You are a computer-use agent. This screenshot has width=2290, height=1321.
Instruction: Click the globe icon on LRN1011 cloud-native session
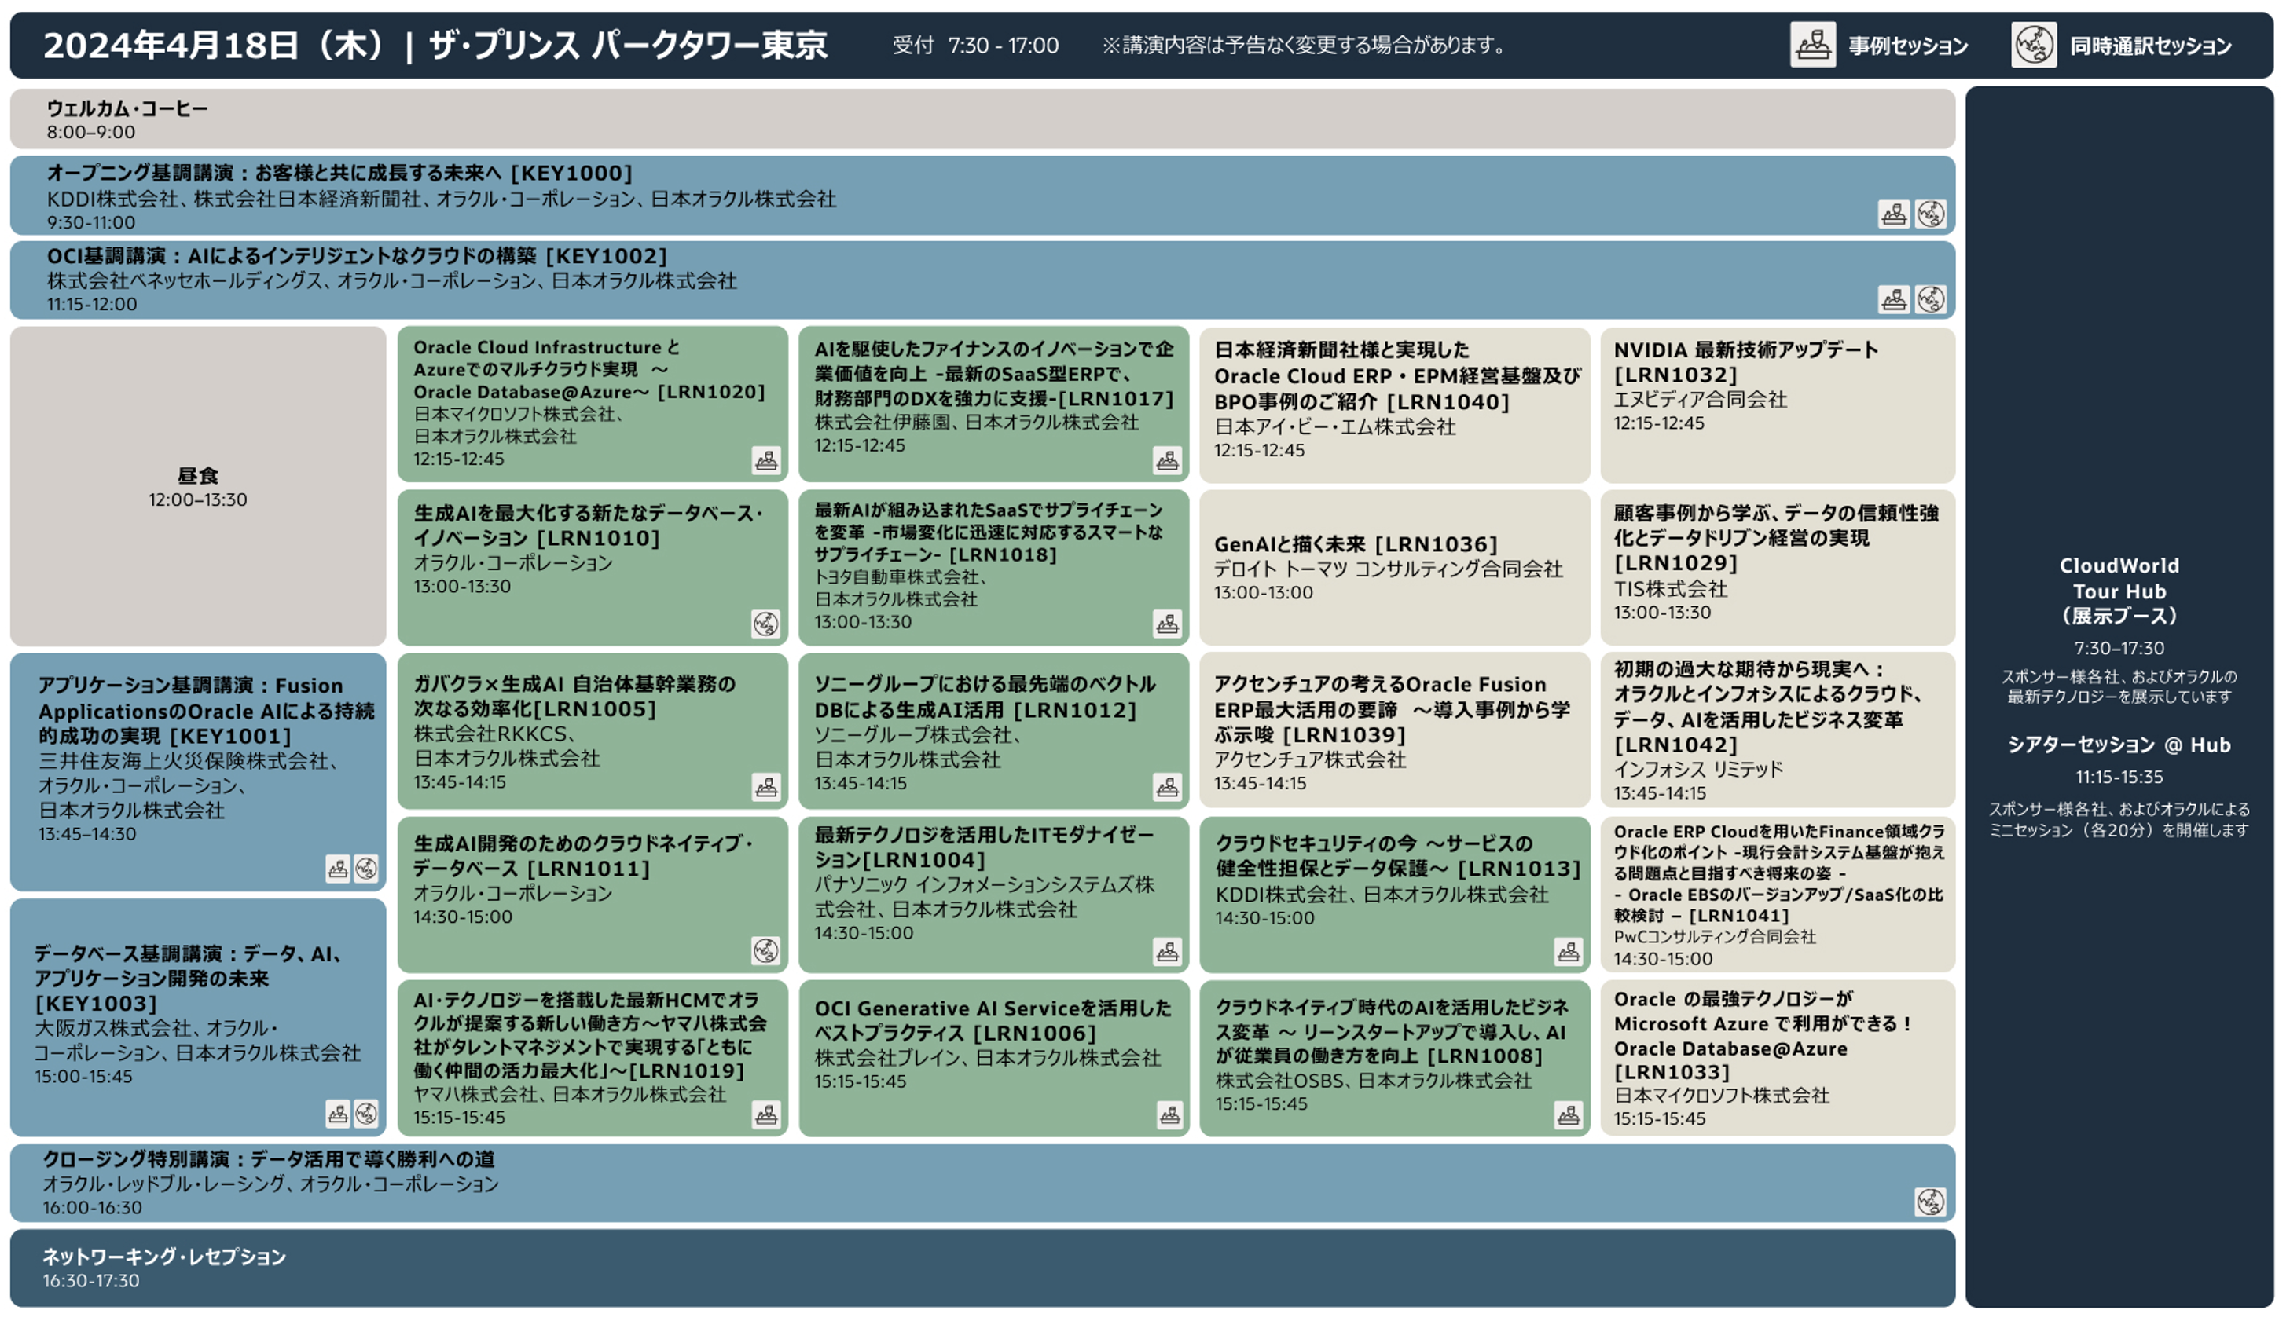[766, 953]
